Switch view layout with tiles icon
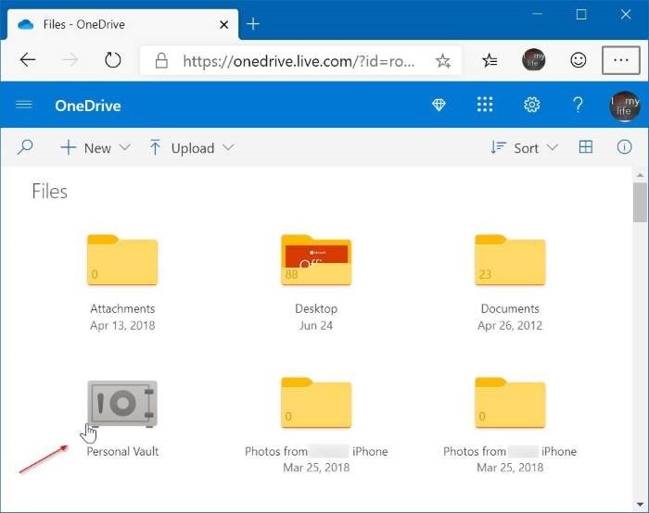Viewport: 649px width, 513px height. click(x=586, y=146)
